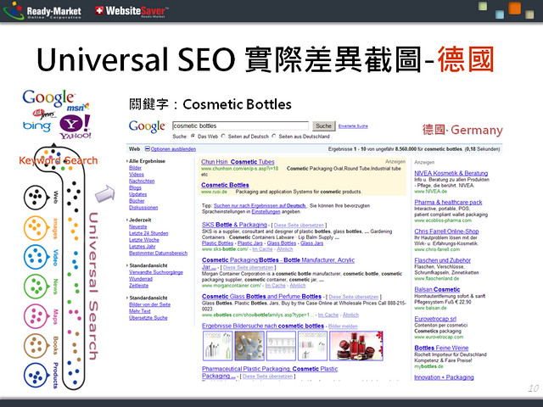Click the Letzte 24 Stunden time filter
This screenshot has width=543, height=407.
click(148, 233)
